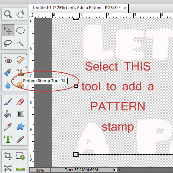This screenshot has width=173, height=173.
Task: Choose the Crop tool
Action: (8, 156)
